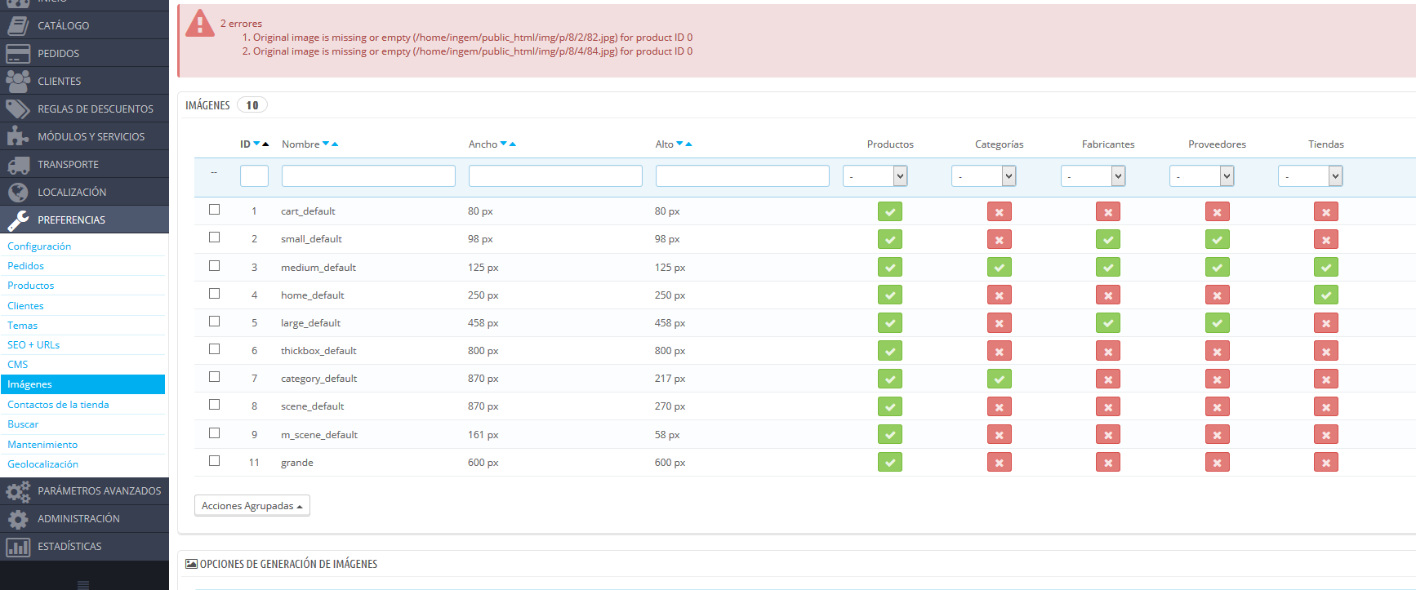This screenshot has width=1416, height=590.
Task: Toggle Categorías status for medium_default
Action: pos(999,267)
